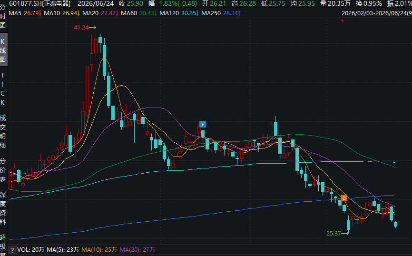Click the high price 高 26.28

[x=244, y=3]
